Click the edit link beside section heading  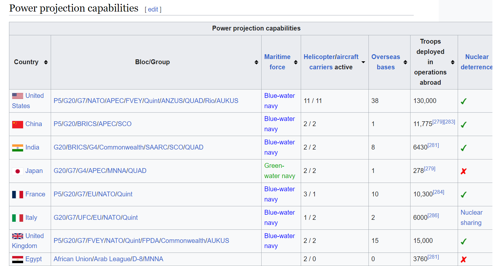(x=153, y=9)
